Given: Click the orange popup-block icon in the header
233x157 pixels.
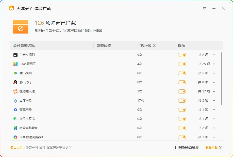Looking at the screenshot, I should pyautogui.click(x=21, y=27).
